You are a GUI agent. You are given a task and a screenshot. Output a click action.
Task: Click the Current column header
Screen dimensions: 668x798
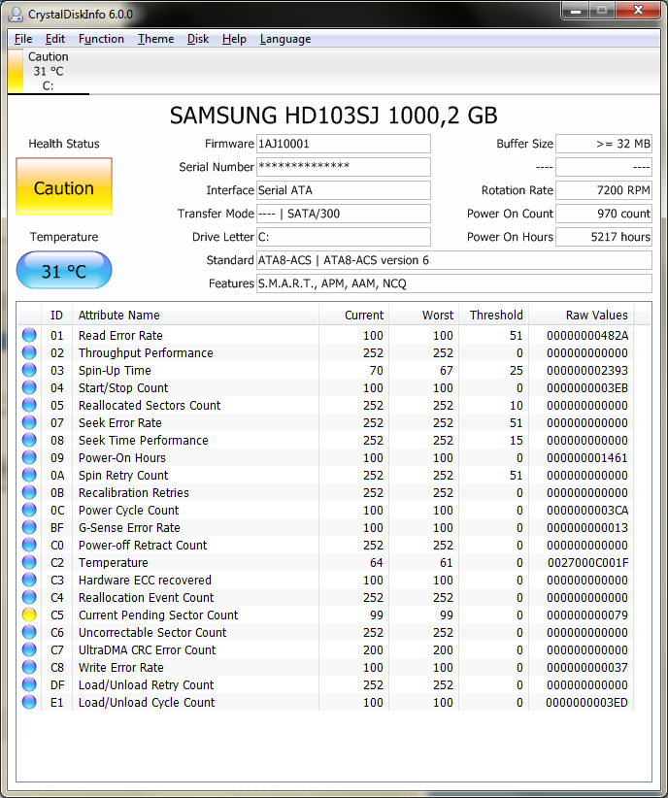[x=353, y=316]
